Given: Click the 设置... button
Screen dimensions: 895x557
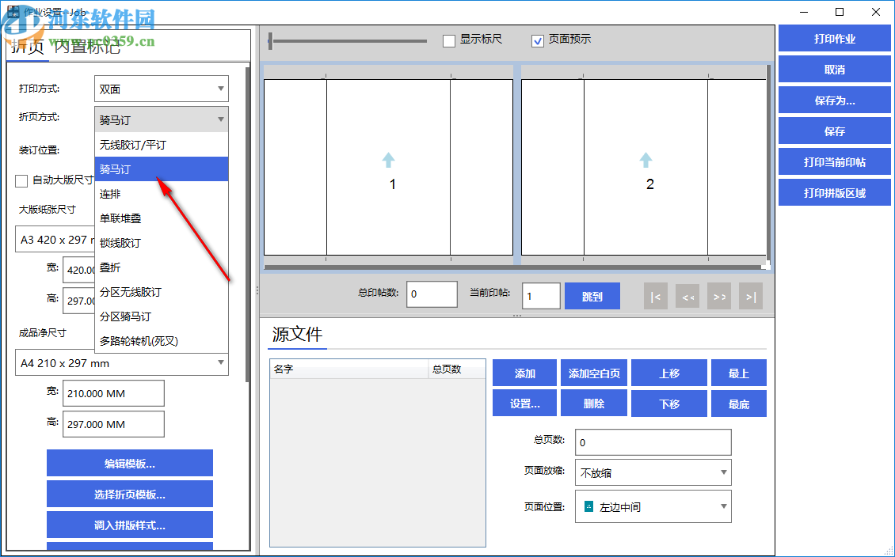Looking at the screenshot, I should point(524,404).
